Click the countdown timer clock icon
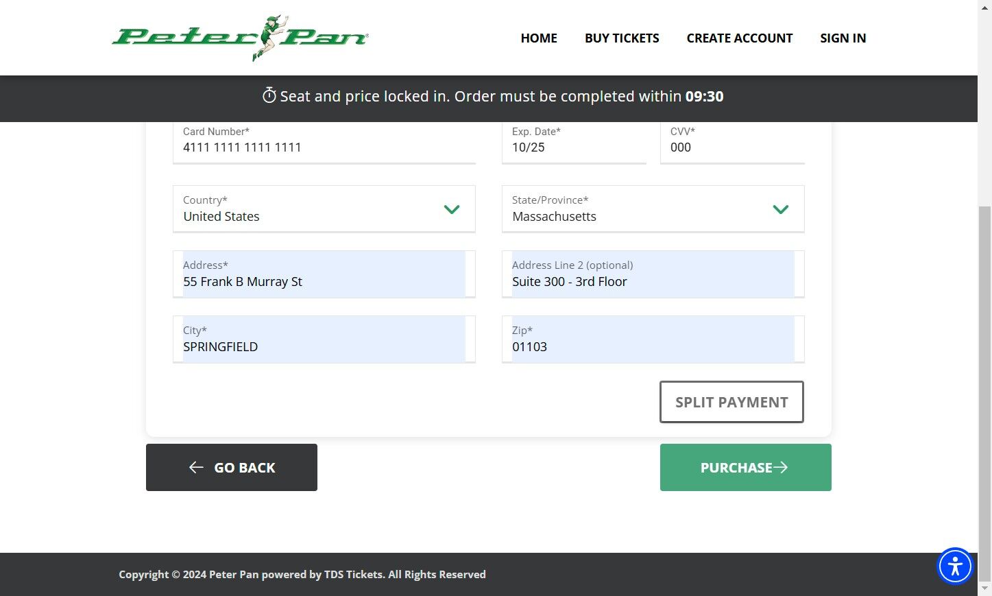 pyautogui.click(x=269, y=95)
